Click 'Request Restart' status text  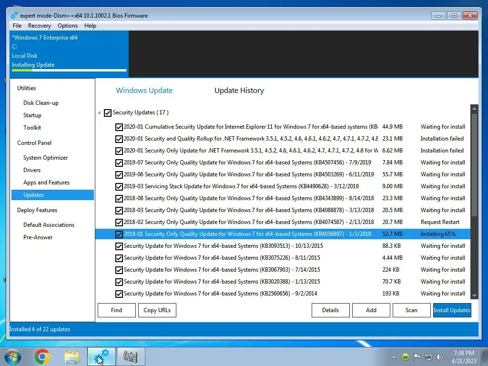point(440,222)
